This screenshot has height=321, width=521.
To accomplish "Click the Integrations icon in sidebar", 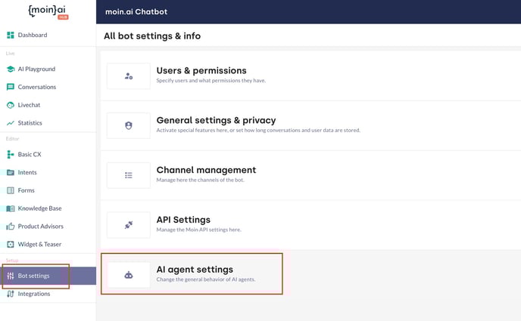I will click(11, 294).
